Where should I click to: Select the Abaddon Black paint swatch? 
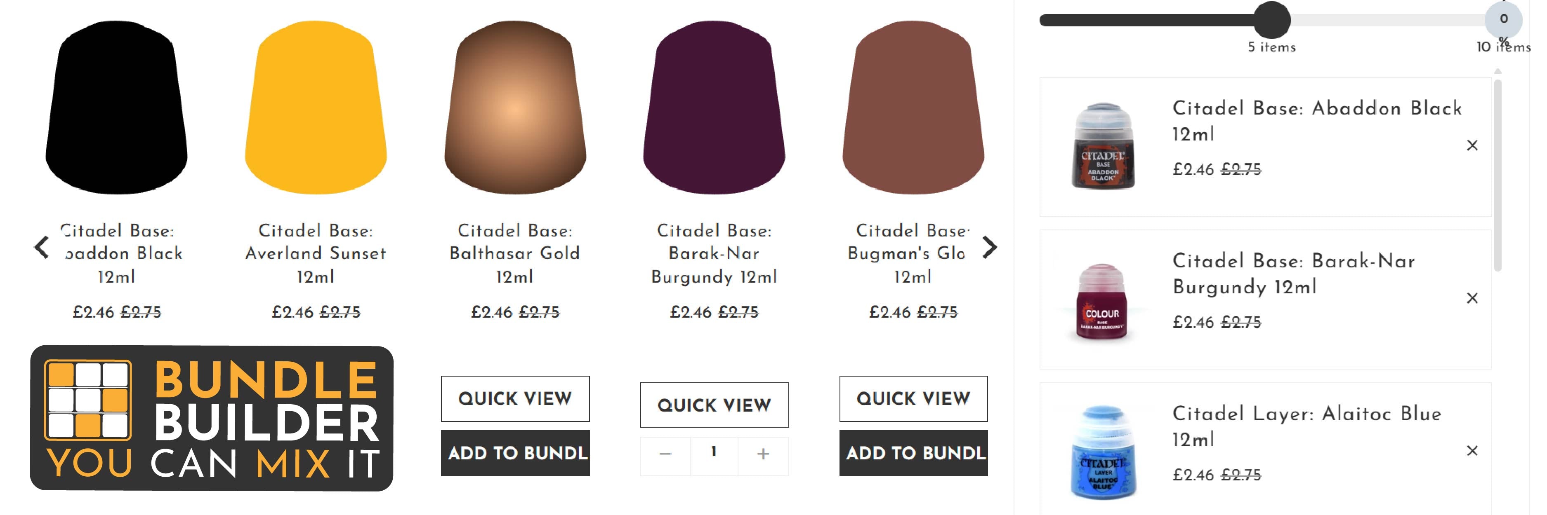116,108
